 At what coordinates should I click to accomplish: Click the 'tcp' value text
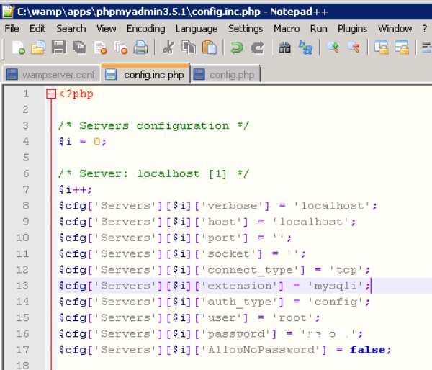[346, 270]
